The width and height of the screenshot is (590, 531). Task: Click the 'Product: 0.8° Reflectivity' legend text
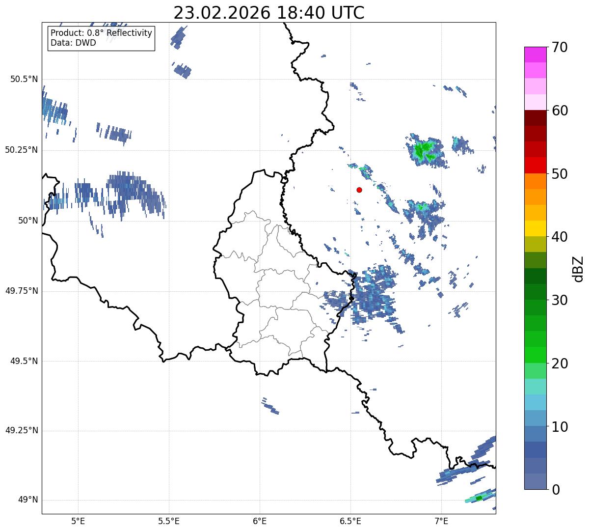(x=102, y=33)
